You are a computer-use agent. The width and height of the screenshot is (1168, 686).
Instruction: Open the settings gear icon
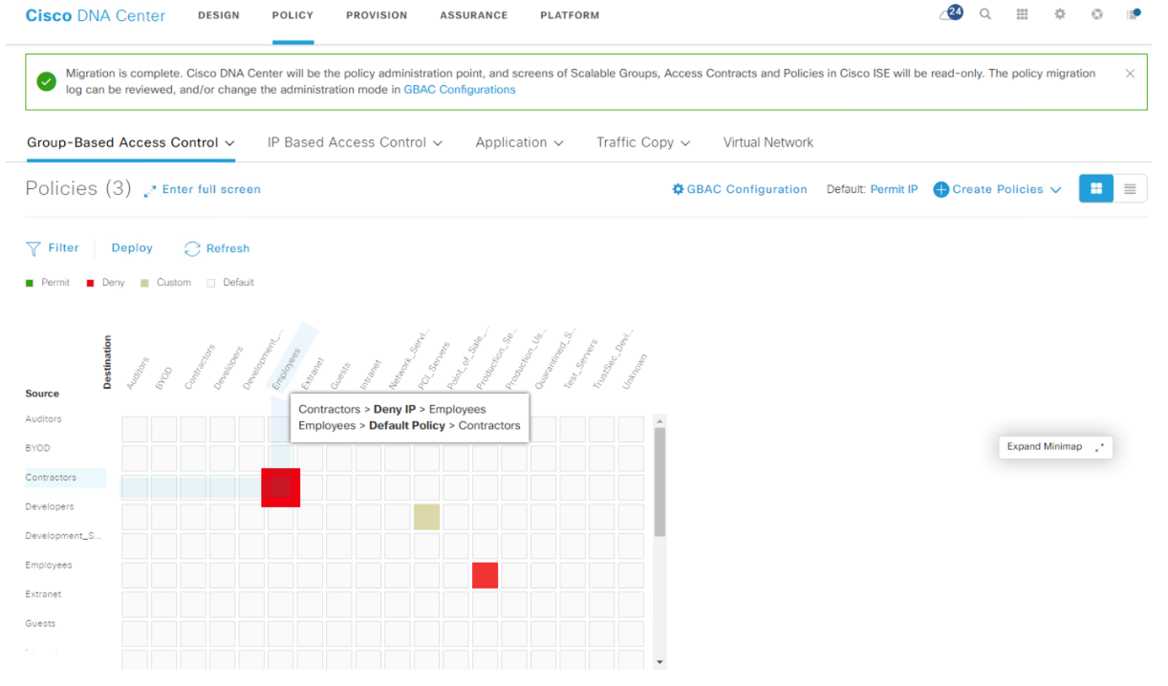pos(1060,14)
